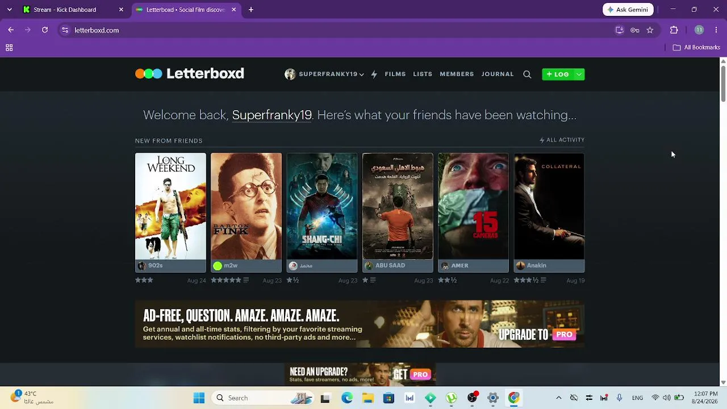Click the SUPERFRANKY19 profile avatar
This screenshot has width=727, height=409.
click(x=290, y=74)
